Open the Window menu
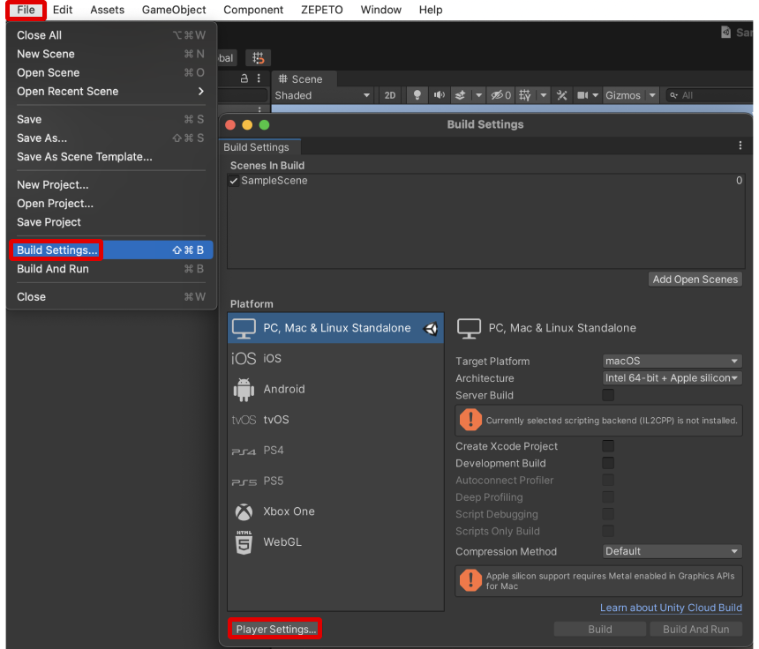Viewport: 759px width, 649px height. click(381, 10)
